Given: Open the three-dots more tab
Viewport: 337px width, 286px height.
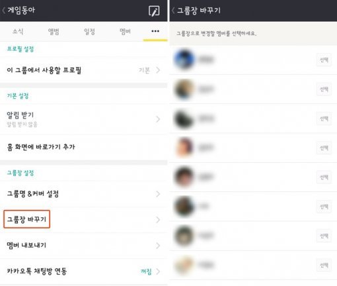Looking at the screenshot, I should (x=155, y=31).
